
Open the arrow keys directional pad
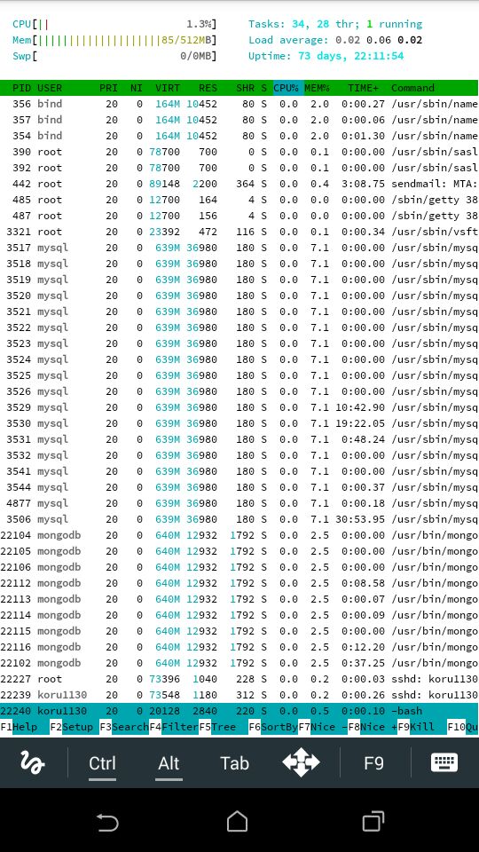point(301,763)
